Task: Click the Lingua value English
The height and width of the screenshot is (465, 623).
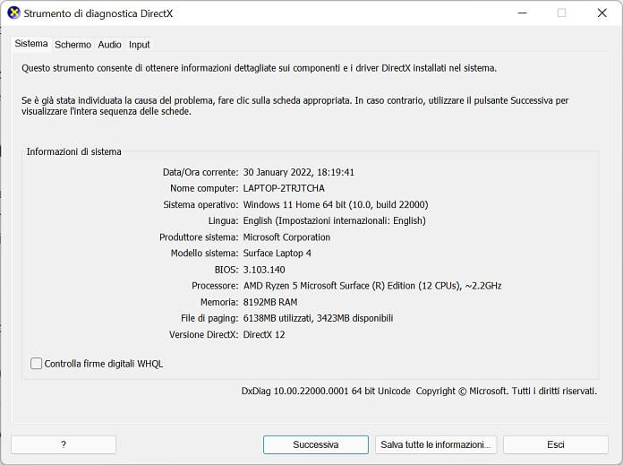Action: 334,220
